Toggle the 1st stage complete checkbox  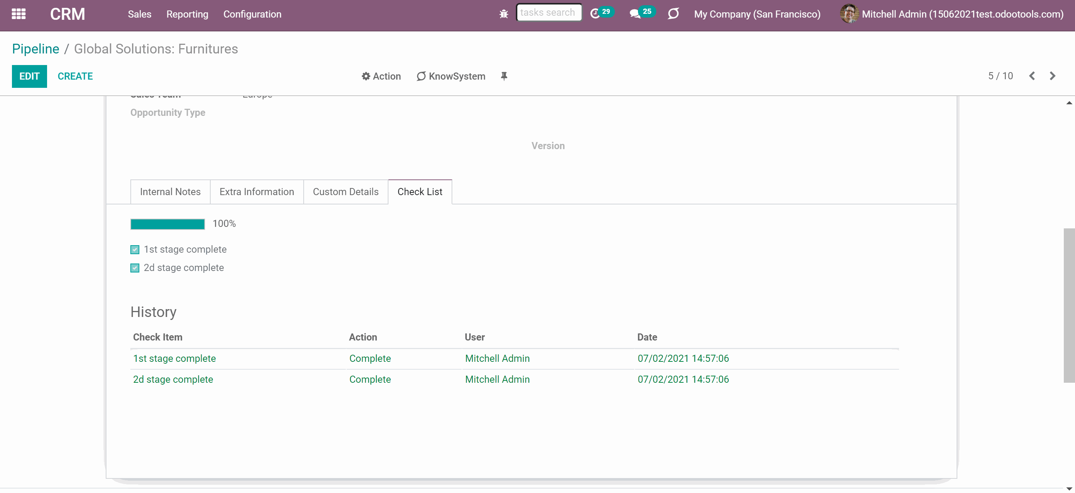pyautogui.click(x=134, y=250)
